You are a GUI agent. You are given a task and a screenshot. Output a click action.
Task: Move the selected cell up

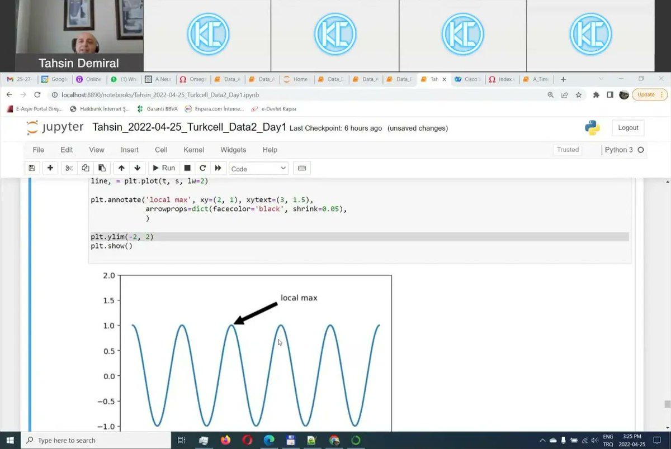121,168
